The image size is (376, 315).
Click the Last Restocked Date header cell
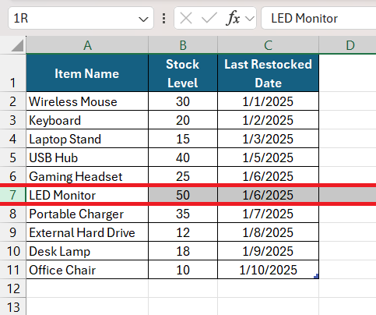pos(268,73)
